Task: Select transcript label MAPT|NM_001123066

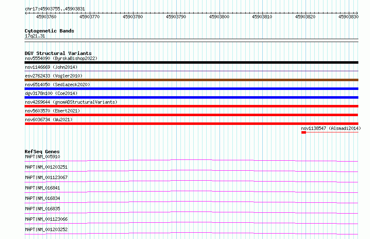Action: 46,219
